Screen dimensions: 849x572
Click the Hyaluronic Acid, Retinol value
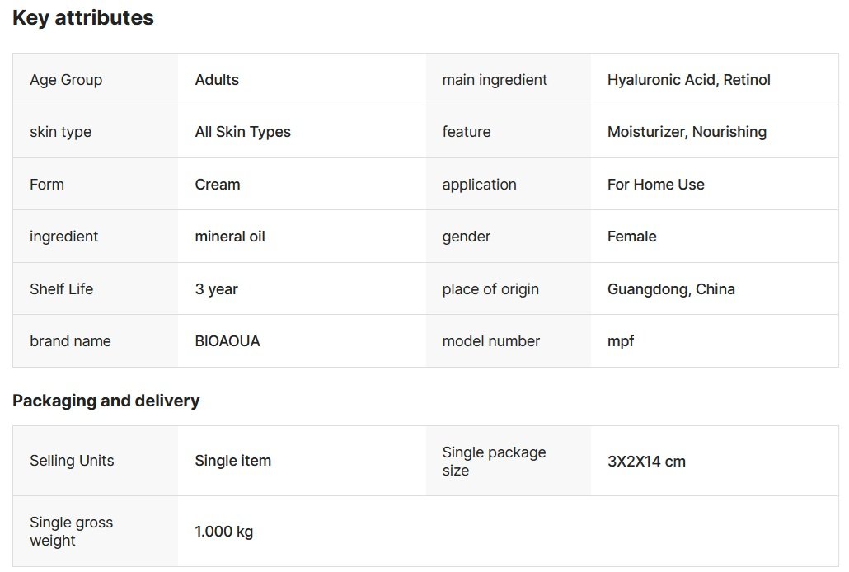click(x=688, y=80)
